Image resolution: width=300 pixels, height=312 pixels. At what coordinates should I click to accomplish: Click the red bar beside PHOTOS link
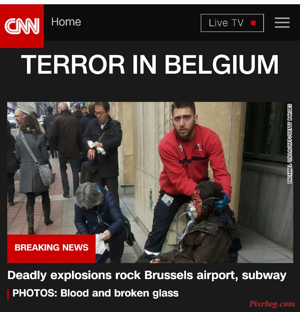(x=8, y=294)
